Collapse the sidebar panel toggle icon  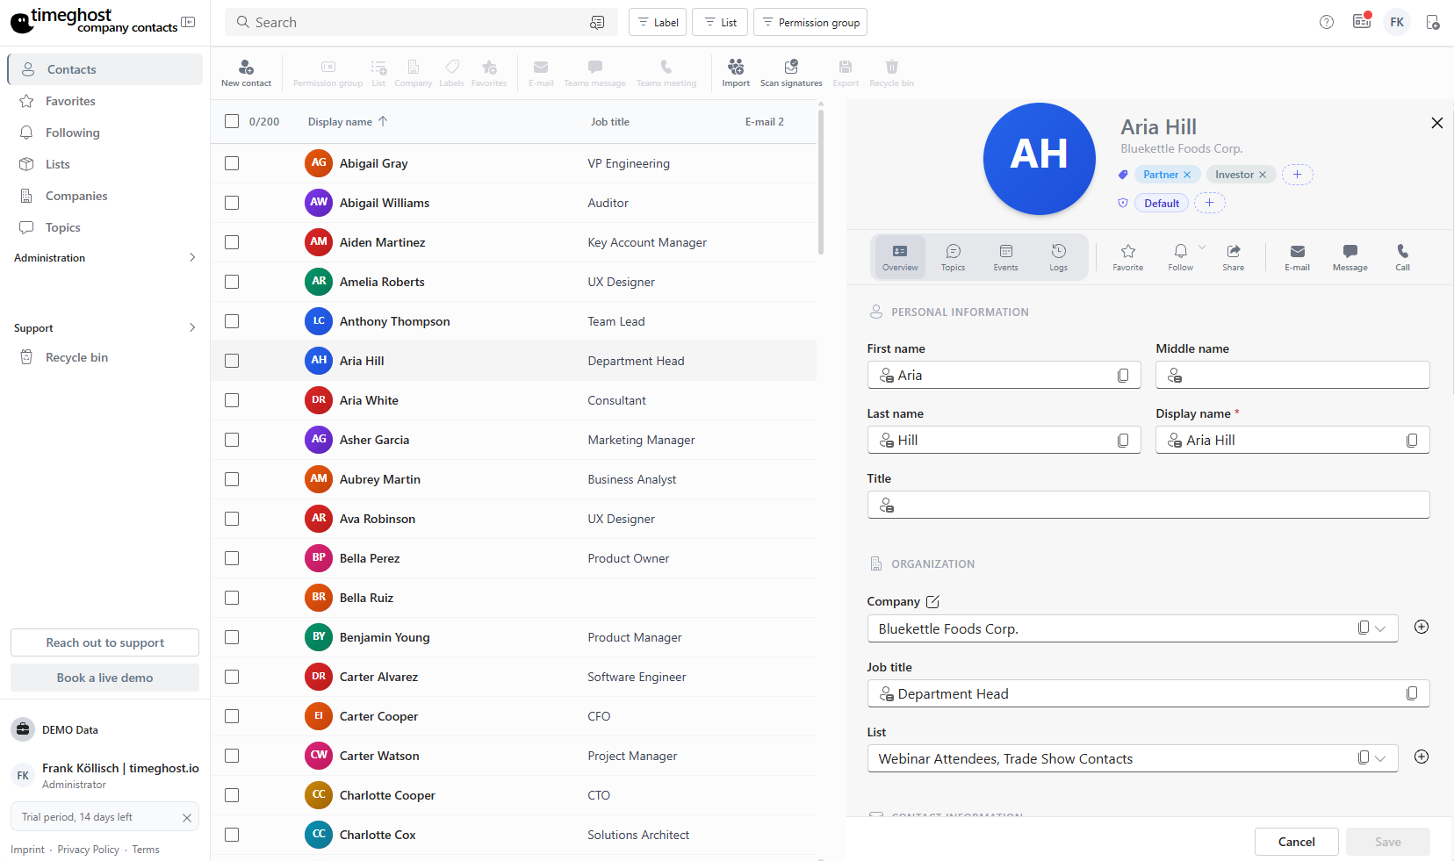click(x=188, y=22)
